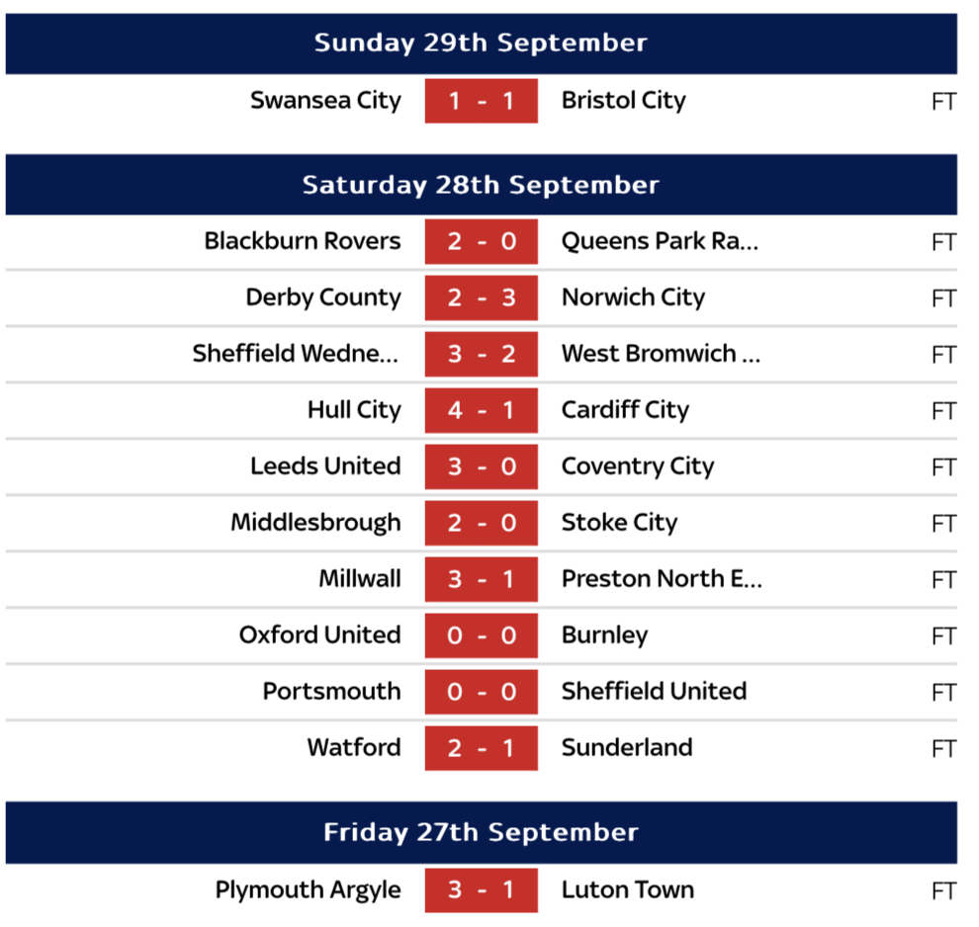Open the Coventry City team link
The height and width of the screenshot is (927, 979).
(x=637, y=466)
